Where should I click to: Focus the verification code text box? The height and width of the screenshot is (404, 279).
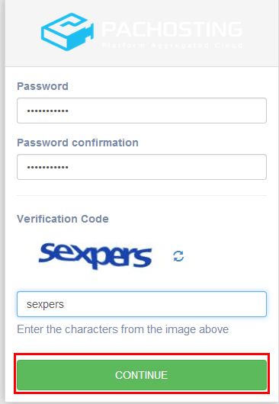(142, 304)
